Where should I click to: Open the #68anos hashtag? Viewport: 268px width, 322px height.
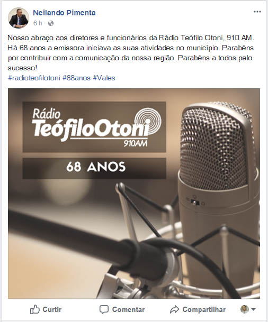[x=76, y=78]
